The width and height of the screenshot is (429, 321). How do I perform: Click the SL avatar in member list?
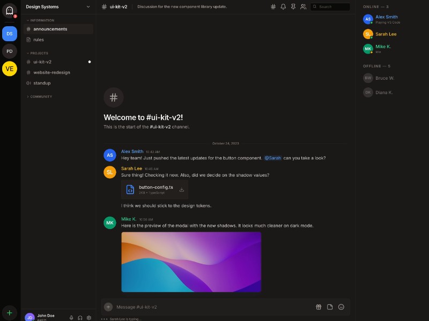click(x=368, y=34)
